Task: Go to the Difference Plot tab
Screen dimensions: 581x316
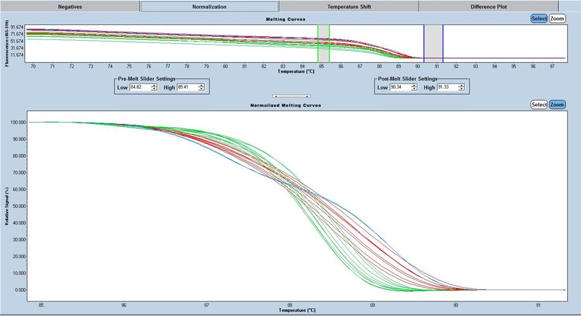Action: [x=488, y=7]
